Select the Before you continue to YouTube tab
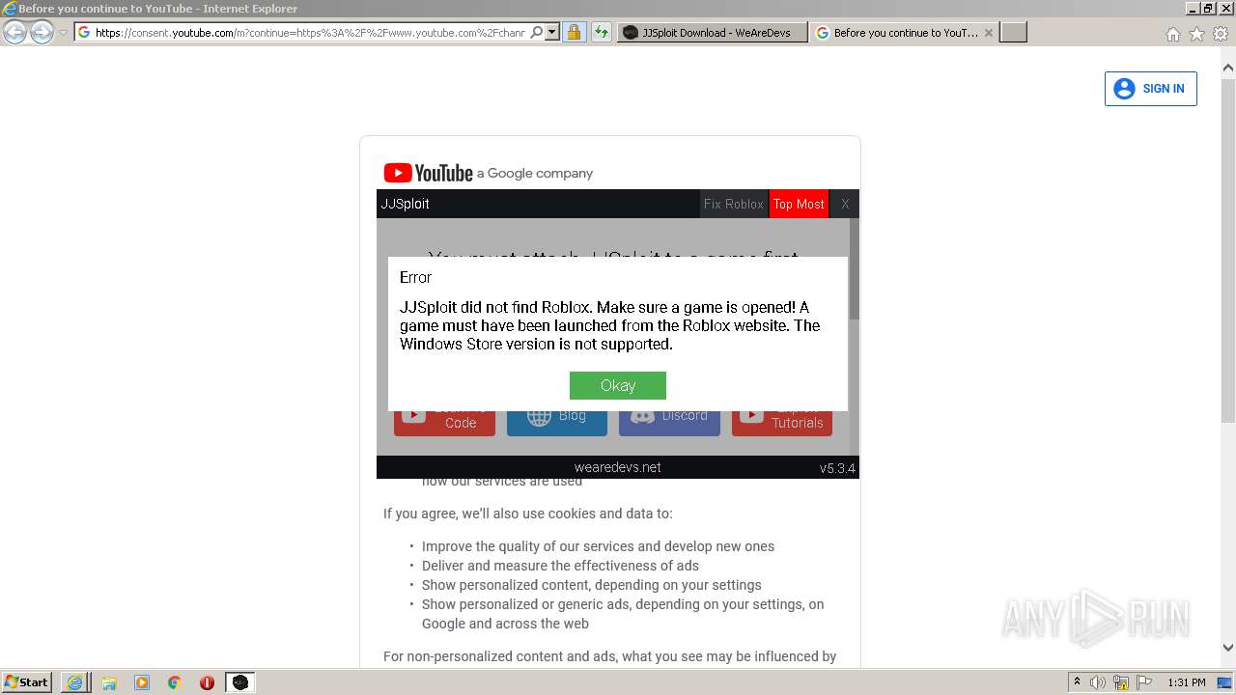The width and height of the screenshot is (1236, 695). (904, 32)
